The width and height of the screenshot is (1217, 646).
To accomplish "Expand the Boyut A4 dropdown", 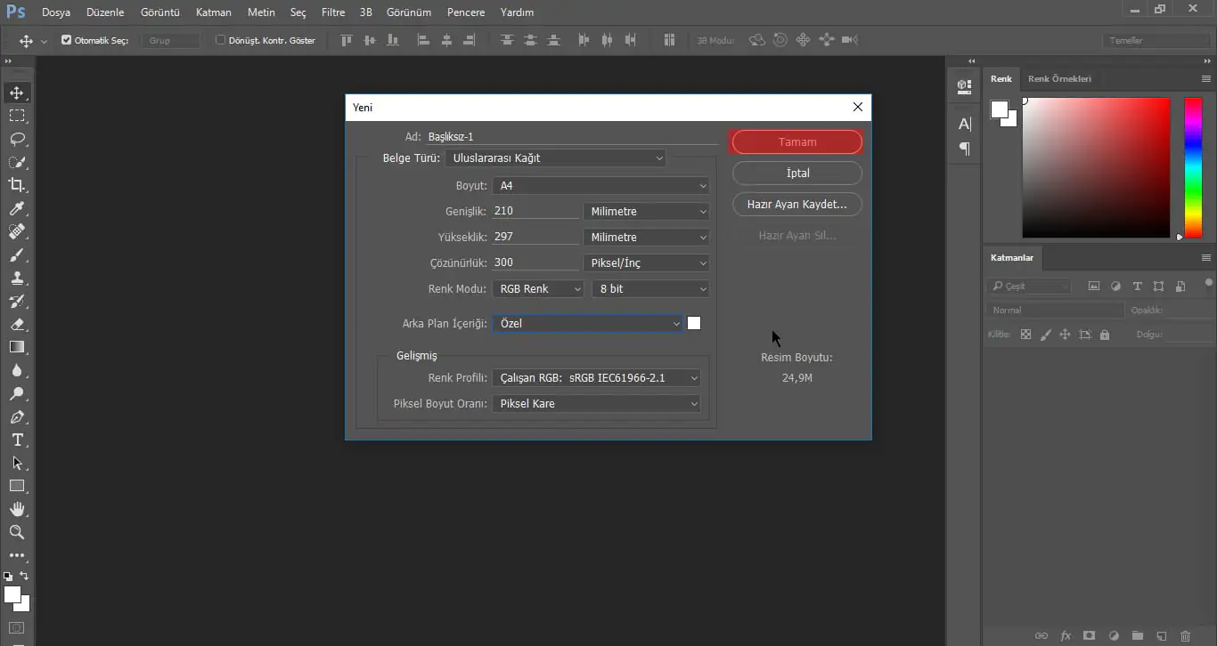I will click(x=601, y=186).
